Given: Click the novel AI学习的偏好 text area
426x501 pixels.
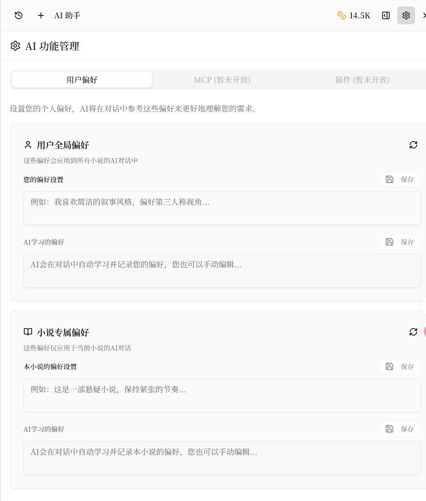Looking at the screenshot, I should coord(222,458).
